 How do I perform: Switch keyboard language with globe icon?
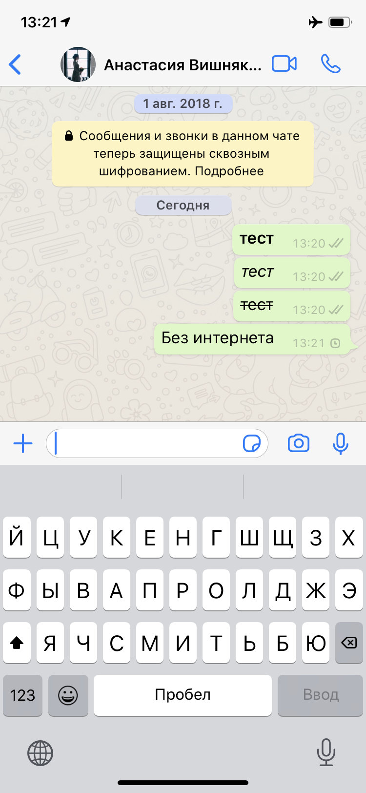(40, 752)
